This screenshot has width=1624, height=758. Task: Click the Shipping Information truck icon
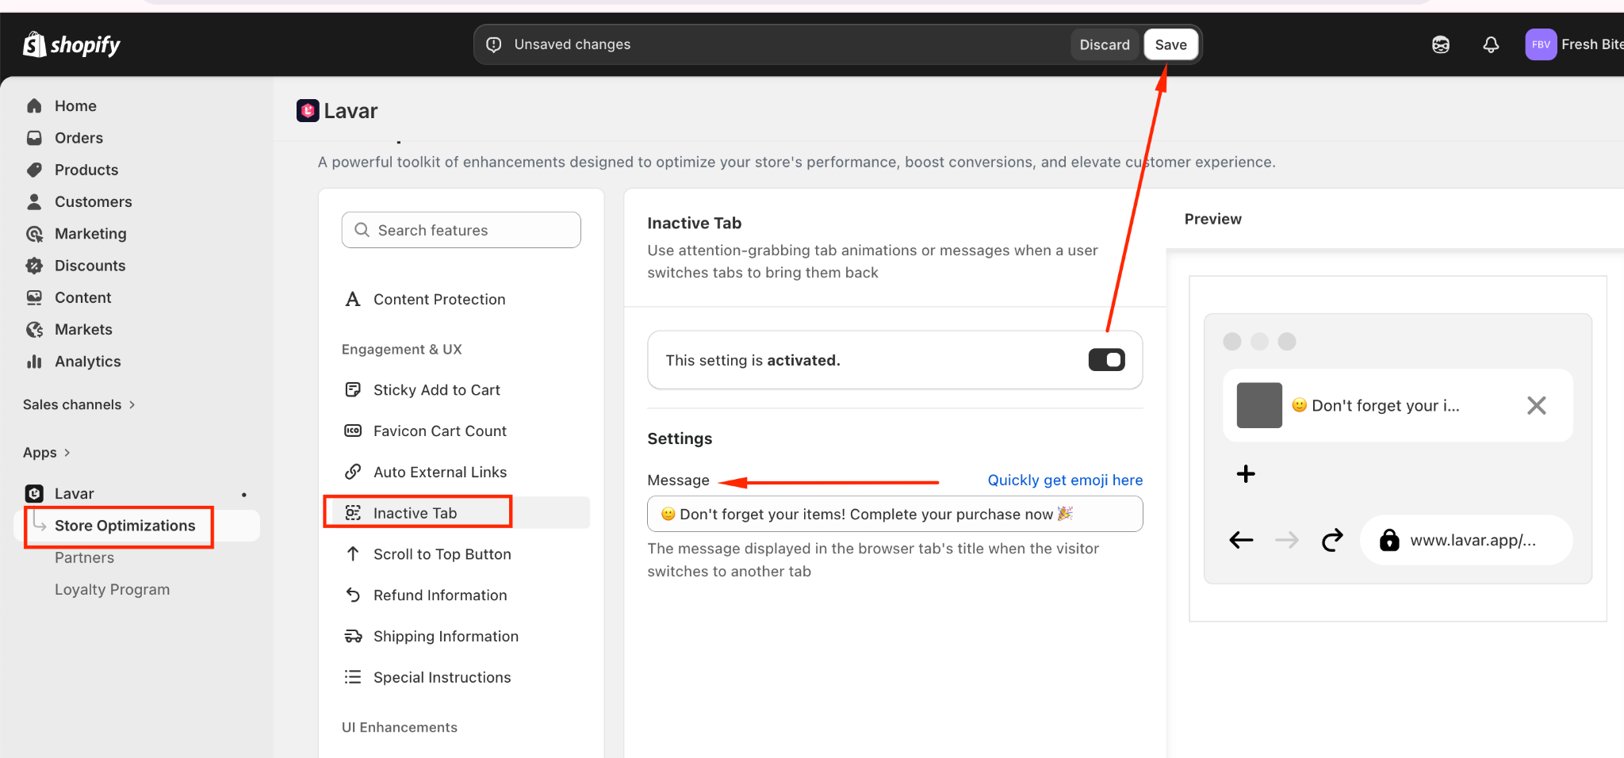pyautogui.click(x=353, y=636)
